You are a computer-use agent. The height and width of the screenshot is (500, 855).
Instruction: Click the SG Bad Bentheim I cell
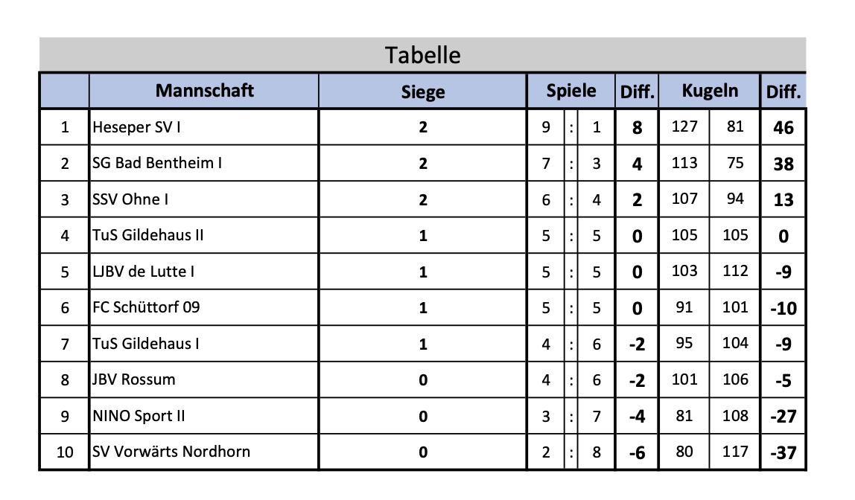[x=157, y=163]
